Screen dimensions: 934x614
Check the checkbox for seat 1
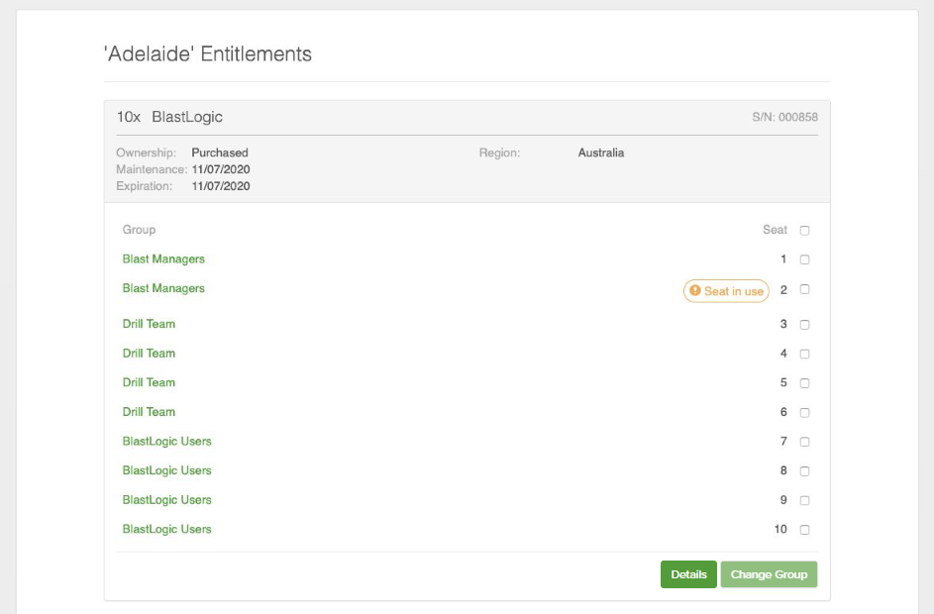[x=804, y=260]
